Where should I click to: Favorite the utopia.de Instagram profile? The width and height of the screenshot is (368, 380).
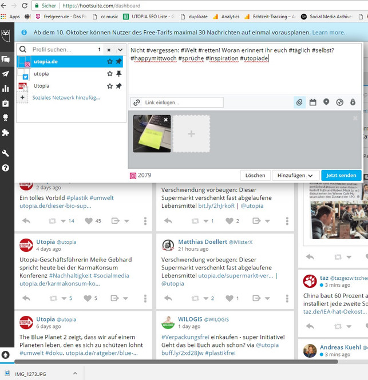pyautogui.click(x=110, y=62)
